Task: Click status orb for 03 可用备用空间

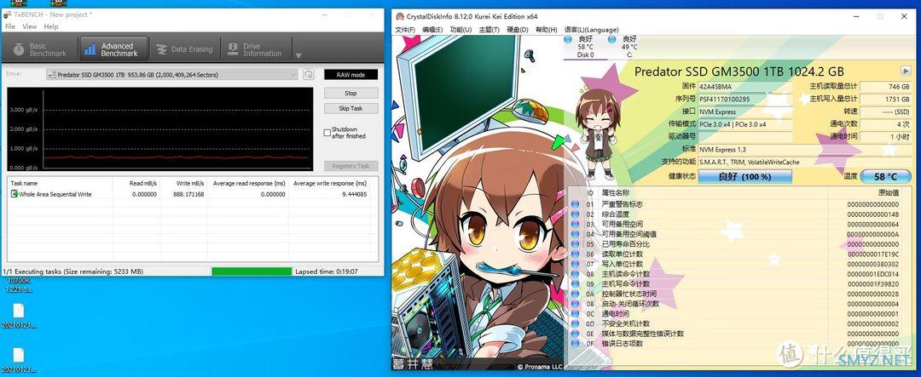Action: (x=576, y=224)
